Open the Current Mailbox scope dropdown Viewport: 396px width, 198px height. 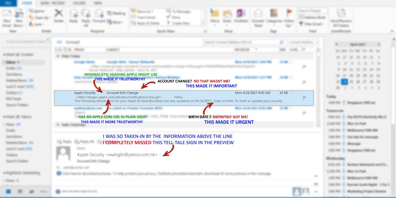[x=303, y=42]
